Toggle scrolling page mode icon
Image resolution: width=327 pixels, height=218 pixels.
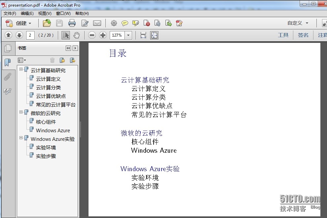click(143, 35)
